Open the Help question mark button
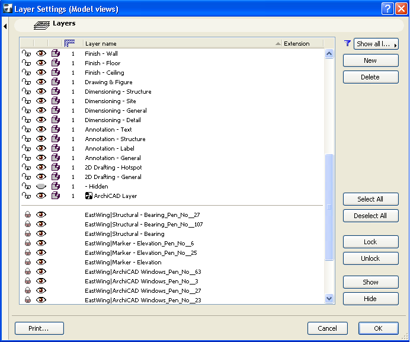The height and width of the screenshot is (342, 410). tap(387, 9)
